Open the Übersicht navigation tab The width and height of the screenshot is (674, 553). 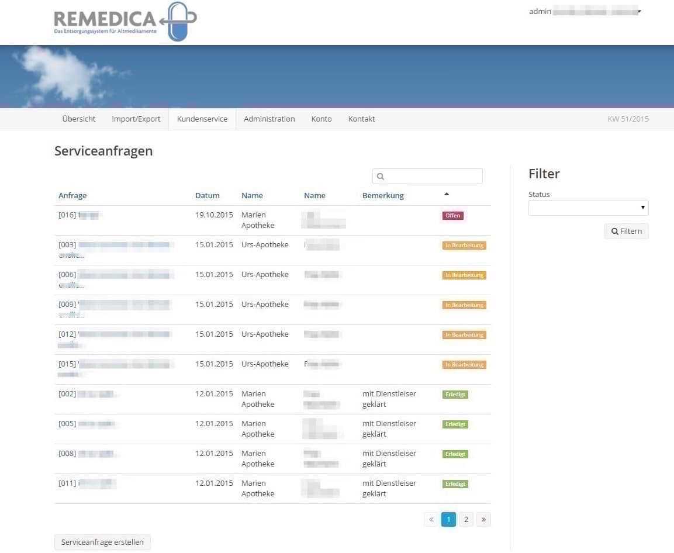79,119
